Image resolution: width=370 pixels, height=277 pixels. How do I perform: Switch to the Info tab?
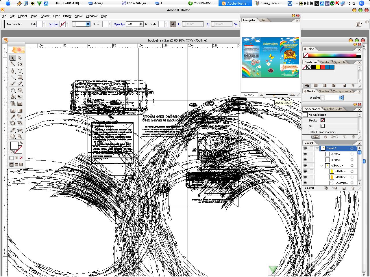262,20
